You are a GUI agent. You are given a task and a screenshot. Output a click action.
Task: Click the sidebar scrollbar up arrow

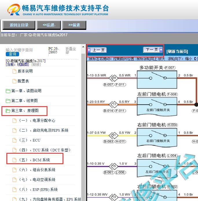(83, 47)
